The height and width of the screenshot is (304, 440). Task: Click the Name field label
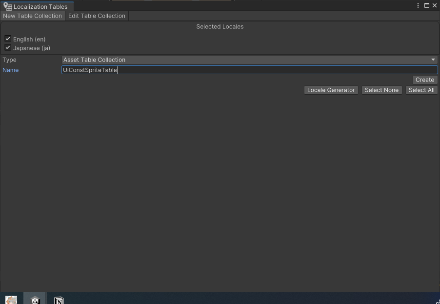(10, 70)
